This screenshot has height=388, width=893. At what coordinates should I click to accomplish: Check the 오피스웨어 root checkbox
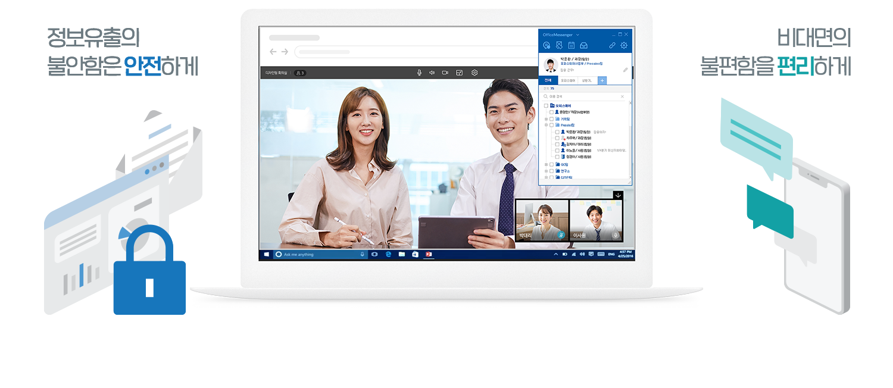pos(546,105)
